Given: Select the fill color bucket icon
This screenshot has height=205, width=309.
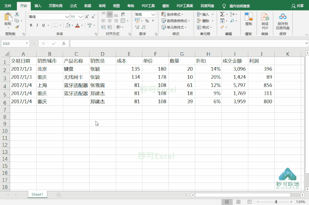Looking at the screenshot, I should tap(68, 25).
